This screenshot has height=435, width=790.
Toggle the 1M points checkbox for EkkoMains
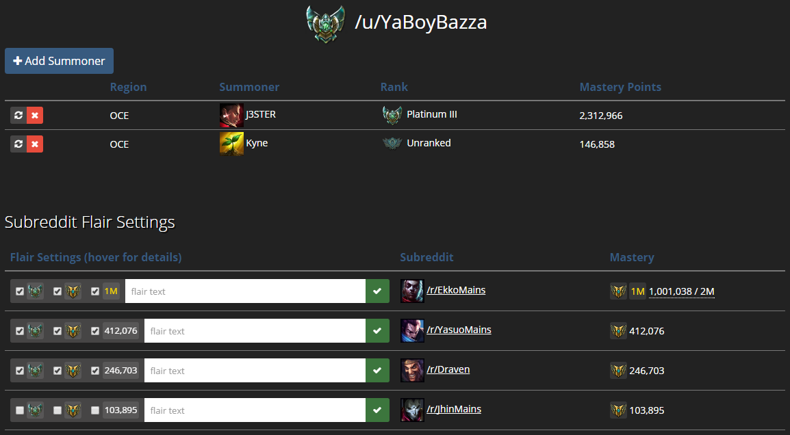pos(95,291)
